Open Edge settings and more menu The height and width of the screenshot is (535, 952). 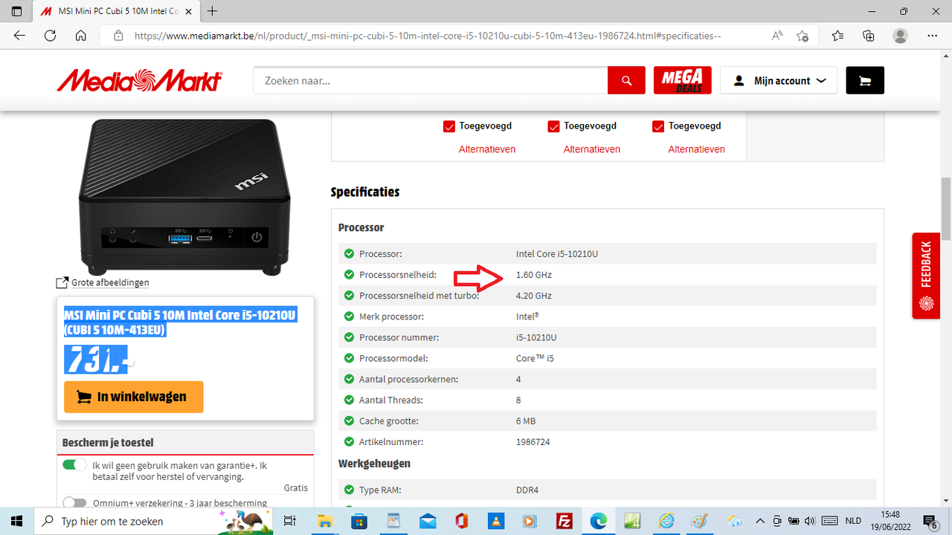933,36
